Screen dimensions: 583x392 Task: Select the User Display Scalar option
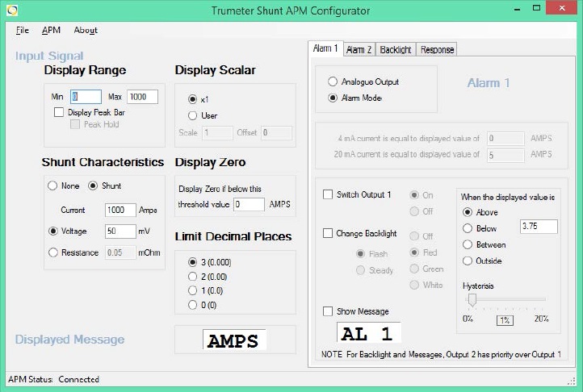(x=192, y=115)
